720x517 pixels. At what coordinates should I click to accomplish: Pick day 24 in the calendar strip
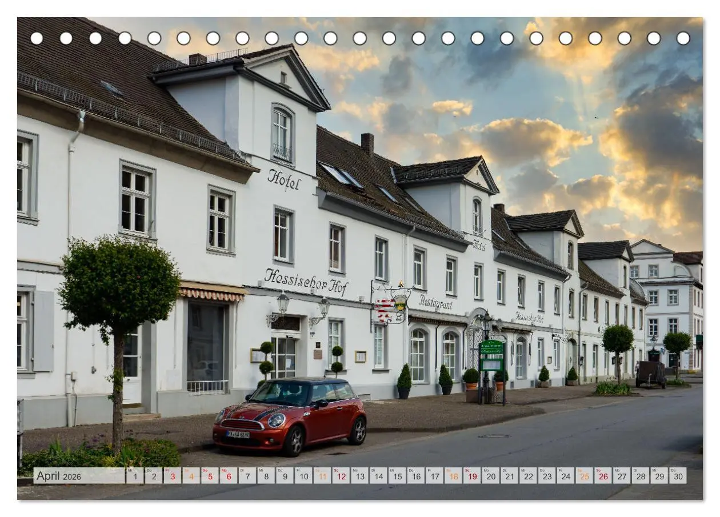tap(566, 476)
